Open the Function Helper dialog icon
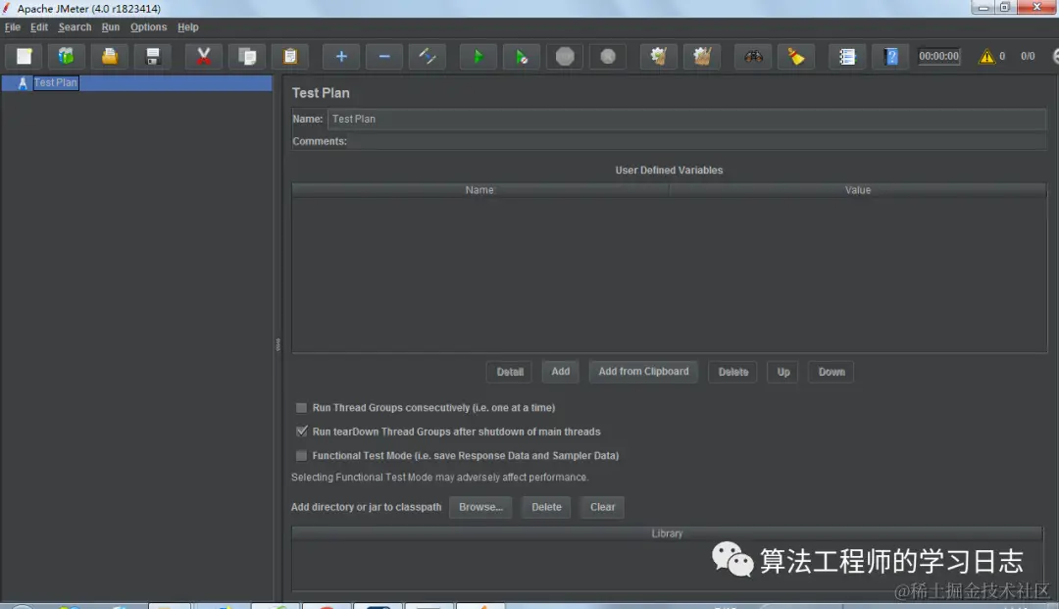 pos(847,57)
